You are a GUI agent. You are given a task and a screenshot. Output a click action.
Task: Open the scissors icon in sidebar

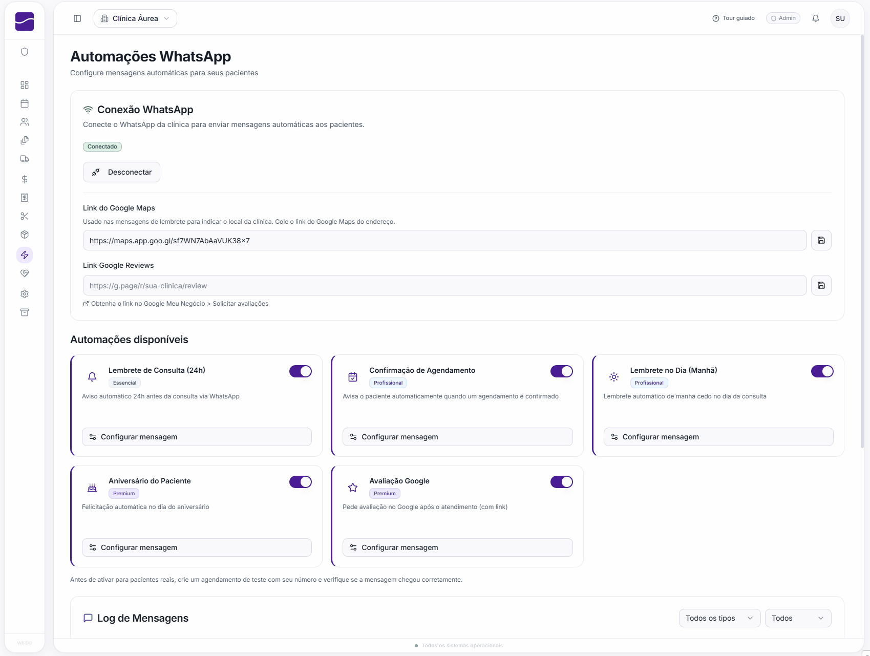pos(25,216)
